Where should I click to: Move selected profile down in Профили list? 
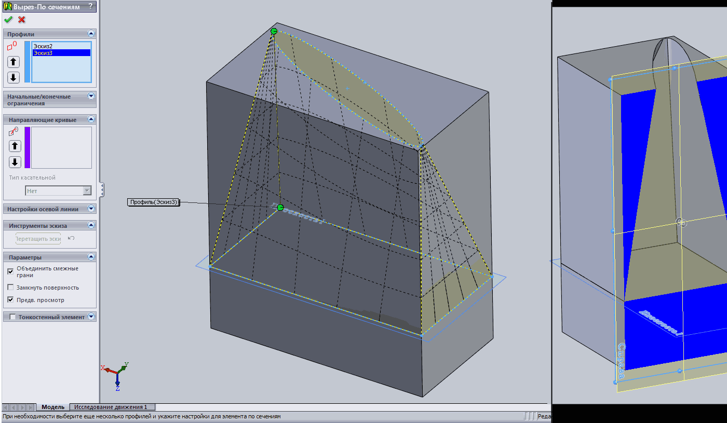click(x=14, y=78)
